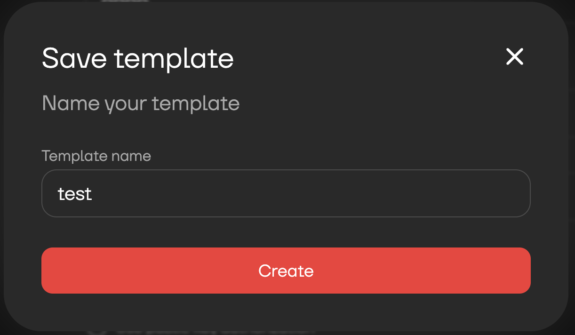Close the Save template dialog
Viewport: 575px width, 335px height.
(514, 57)
